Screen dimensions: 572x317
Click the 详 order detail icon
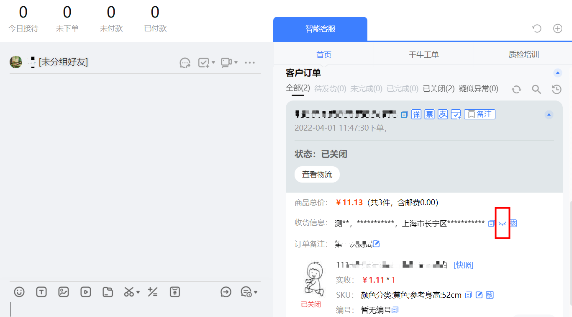tap(416, 114)
